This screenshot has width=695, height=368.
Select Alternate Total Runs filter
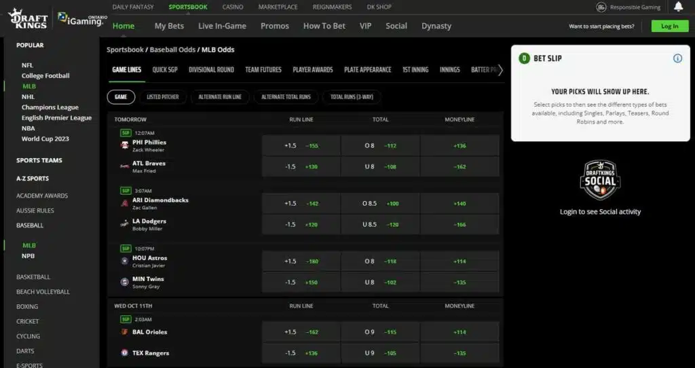coord(286,96)
